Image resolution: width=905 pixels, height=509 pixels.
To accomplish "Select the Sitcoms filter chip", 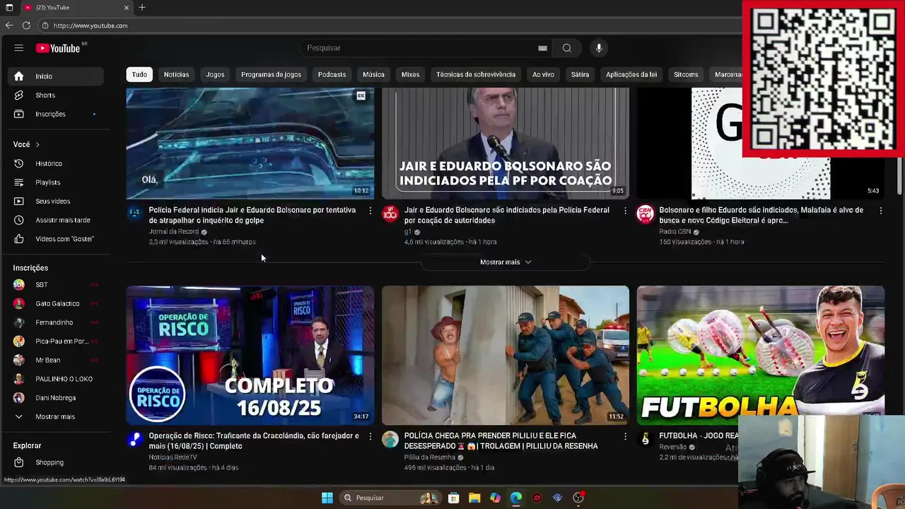I will tap(686, 74).
